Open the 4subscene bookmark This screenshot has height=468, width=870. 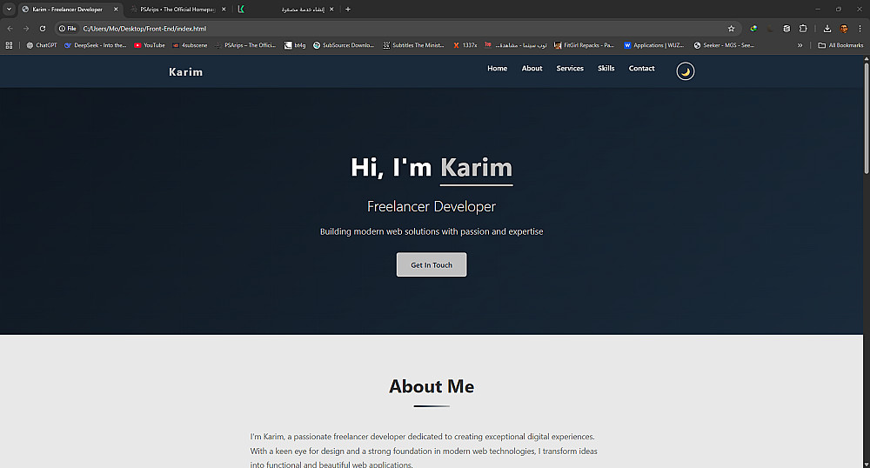pyautogui.click(x=190, y=45)
